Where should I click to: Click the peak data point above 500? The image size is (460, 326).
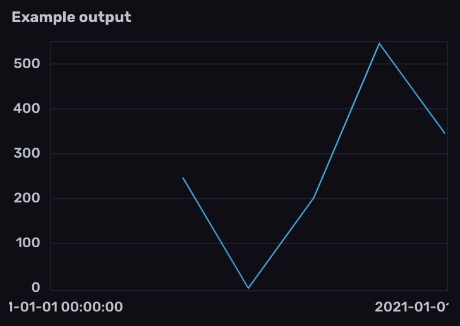(379, 44)
